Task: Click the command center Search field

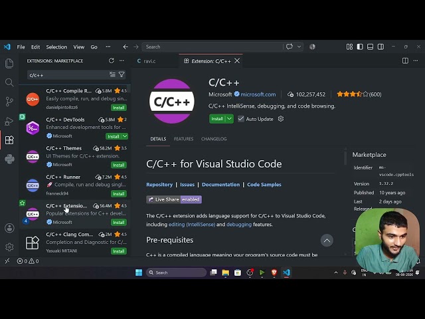Action: tap(212, 47)
